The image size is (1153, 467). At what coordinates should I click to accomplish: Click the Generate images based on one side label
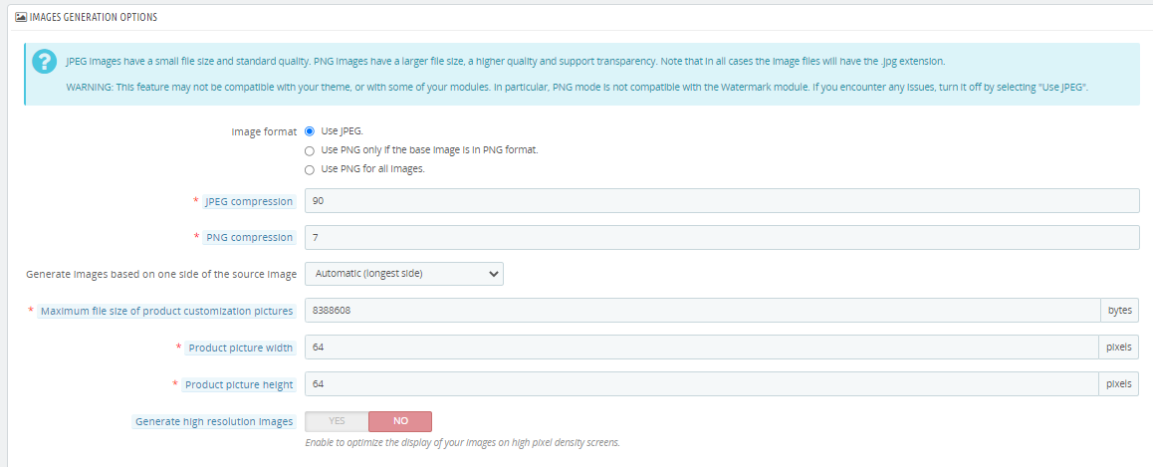(x=161, y=274)
